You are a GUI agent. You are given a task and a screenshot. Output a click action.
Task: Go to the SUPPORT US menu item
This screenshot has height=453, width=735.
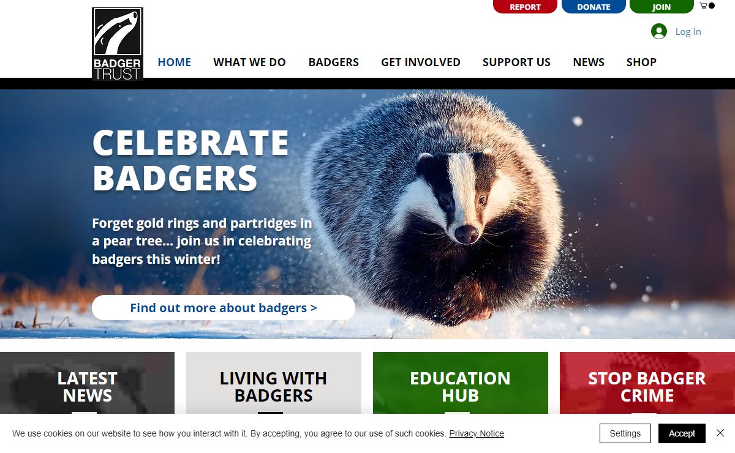click(516, 62)
